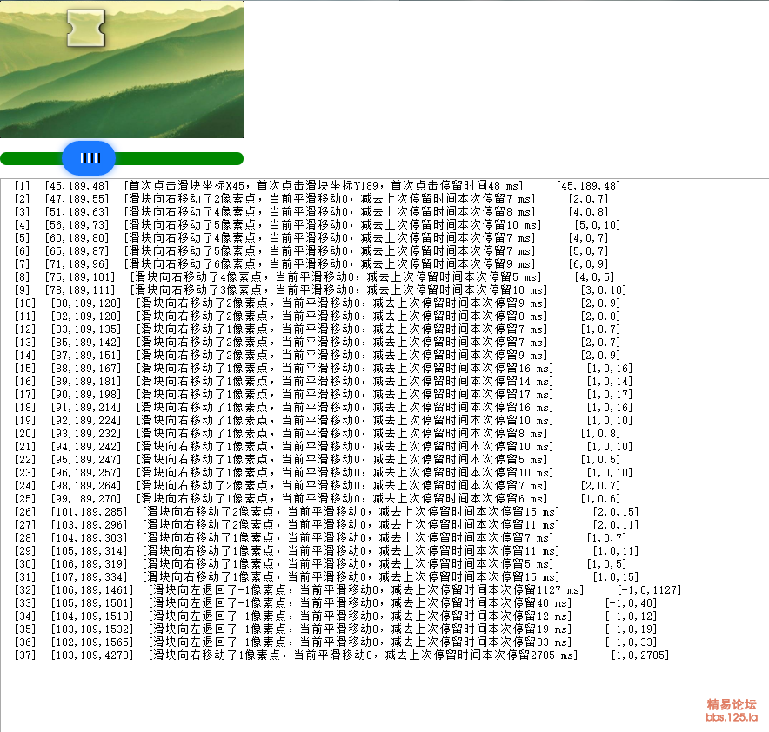Screen dimensions: 769x732
Task: Click the delta value [3,0,10]
Action: click(604, 290)
